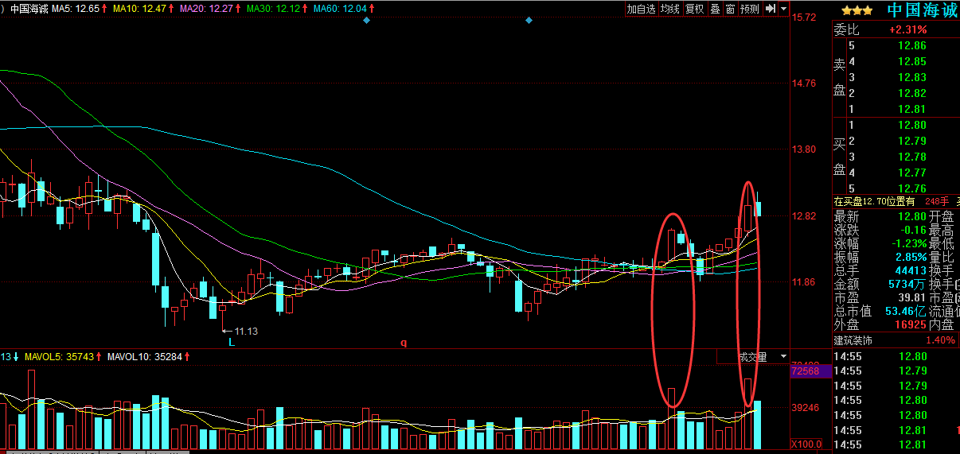Click the second blue diamond marker

(529, 20)
